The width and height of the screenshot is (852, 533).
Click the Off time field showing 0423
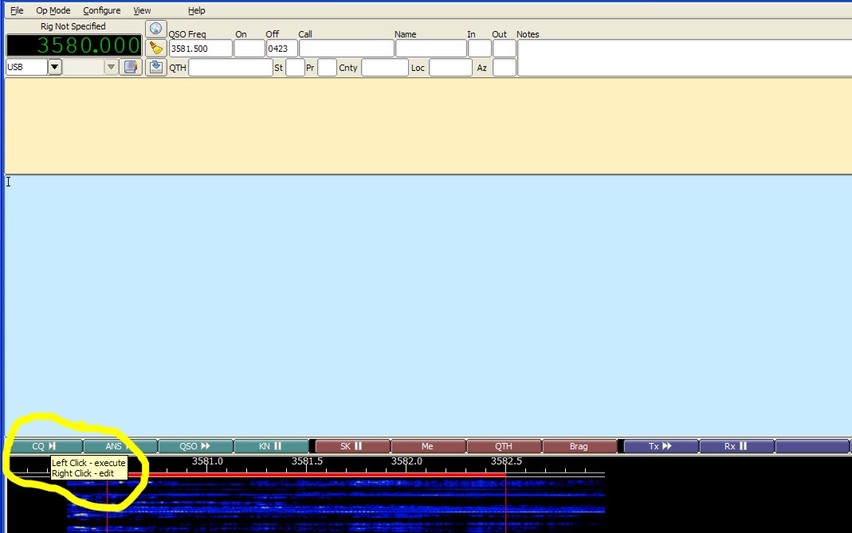pos(281,49)
